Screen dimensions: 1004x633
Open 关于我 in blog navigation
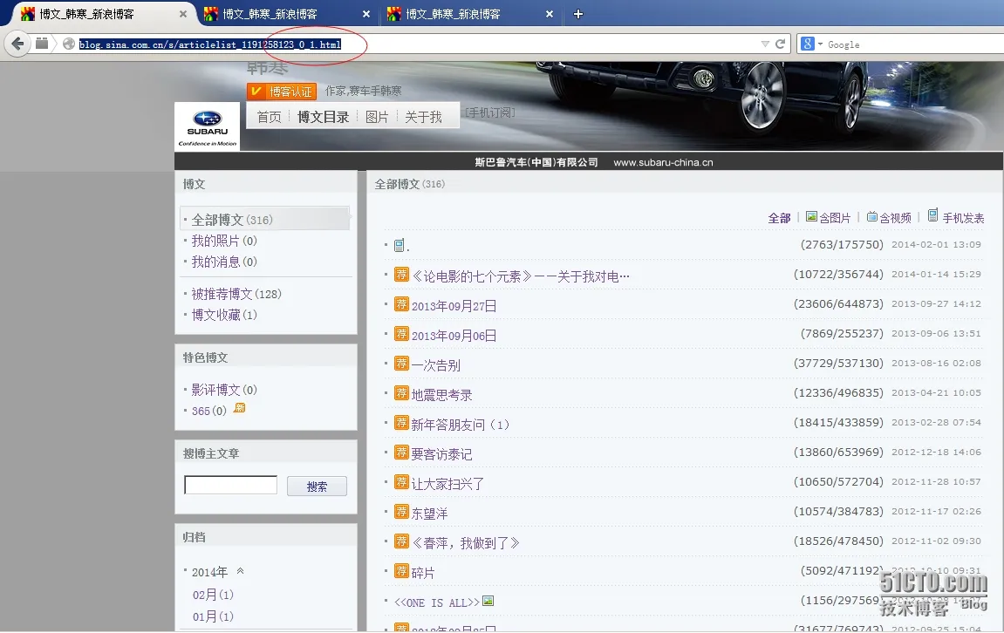pos(423,117)
